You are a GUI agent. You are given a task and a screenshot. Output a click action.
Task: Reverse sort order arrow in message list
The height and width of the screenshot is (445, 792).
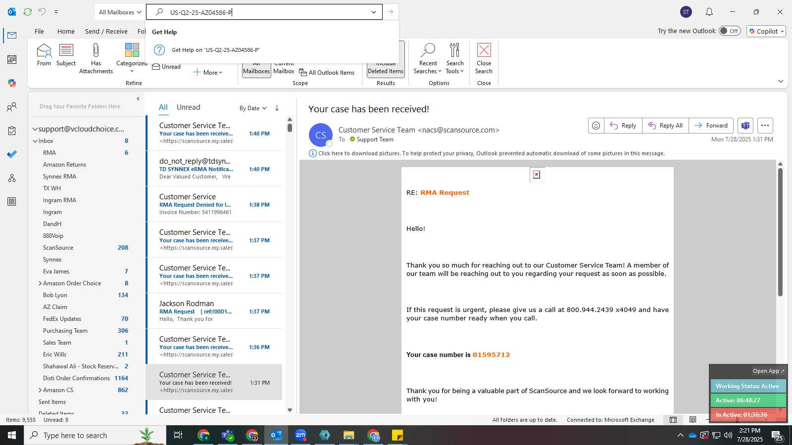tap(277, 108)
